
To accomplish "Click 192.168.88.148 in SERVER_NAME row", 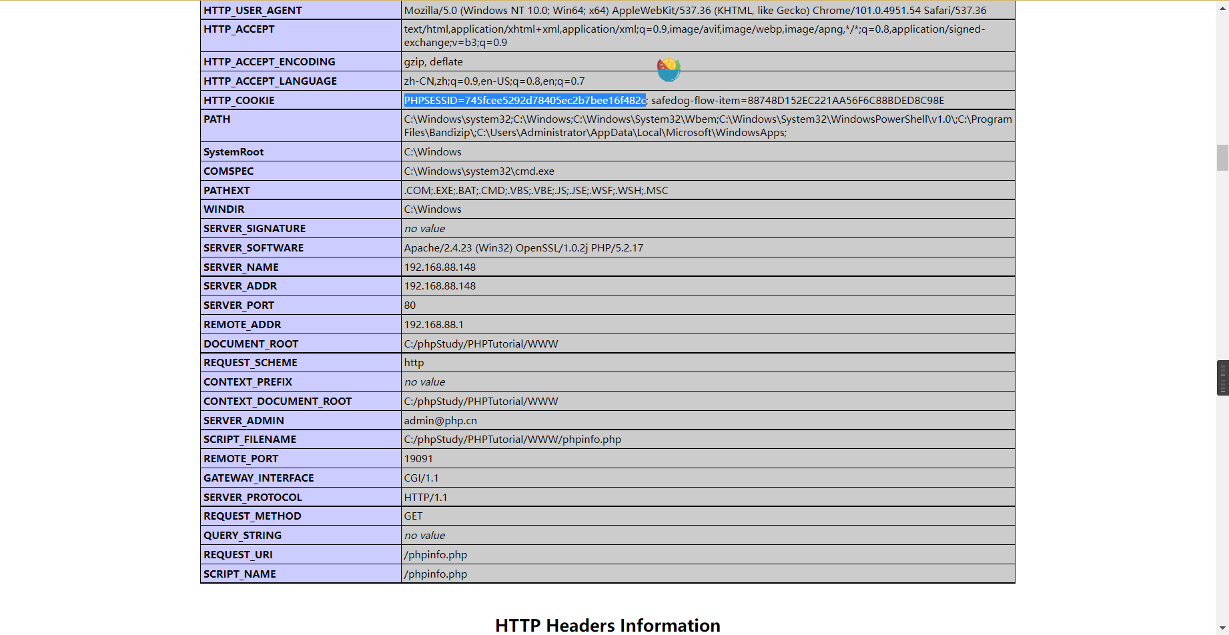I will [440, 267].
